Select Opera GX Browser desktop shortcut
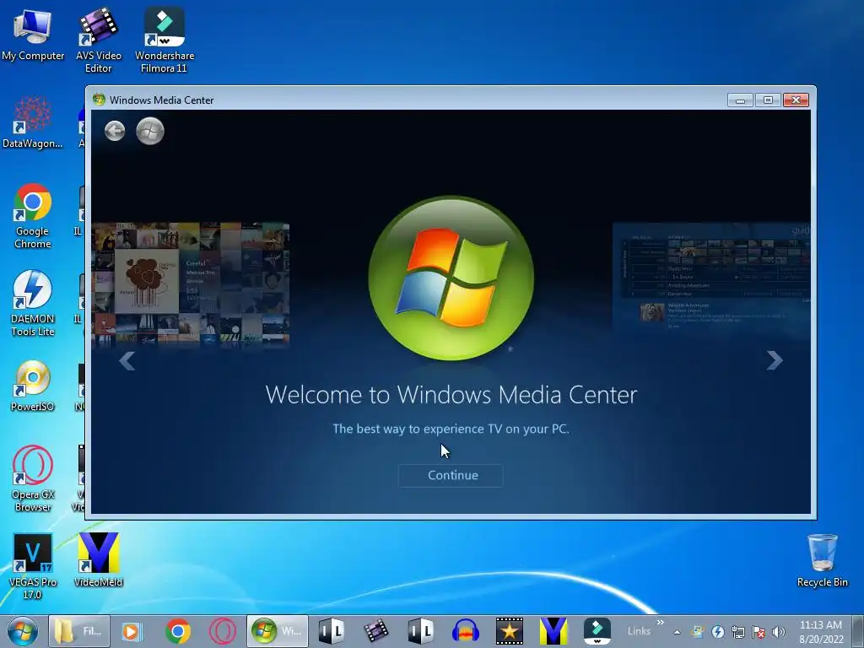The width and height of the screenshot is (864, 648). (x=33, y=479)
